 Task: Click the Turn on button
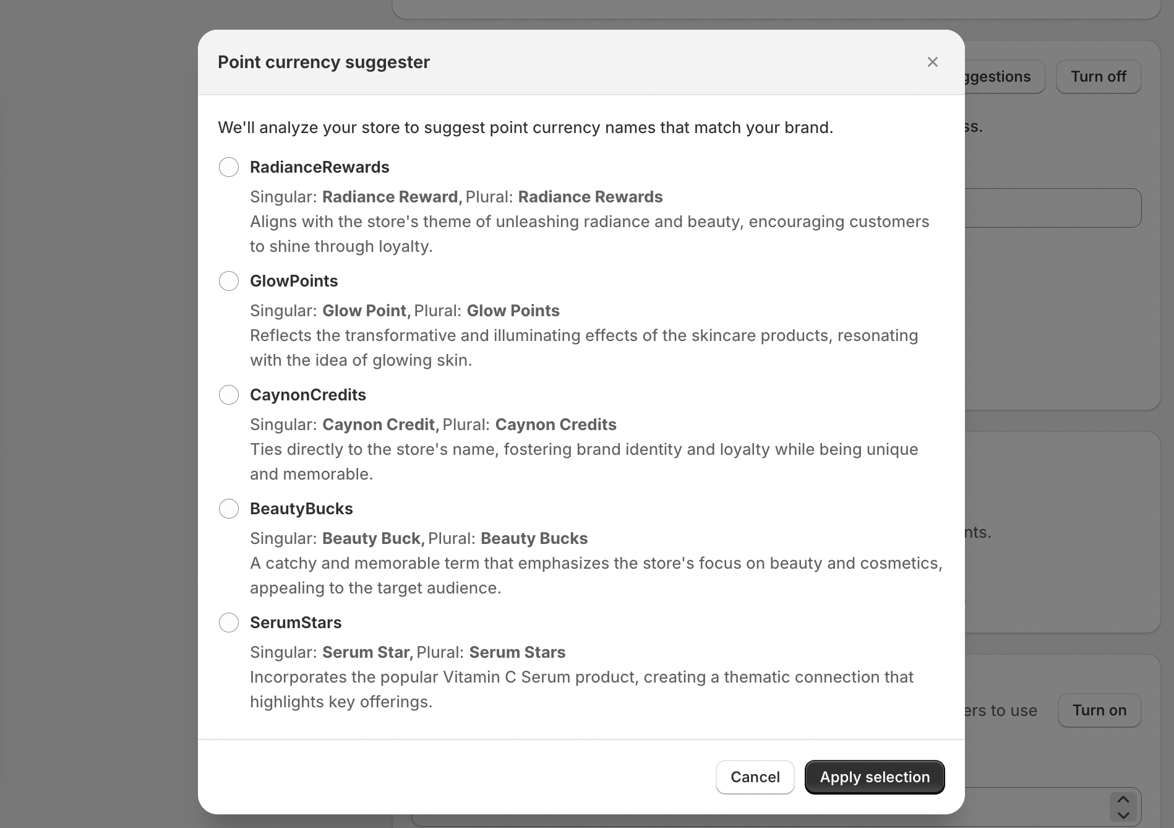(1099, 710)
